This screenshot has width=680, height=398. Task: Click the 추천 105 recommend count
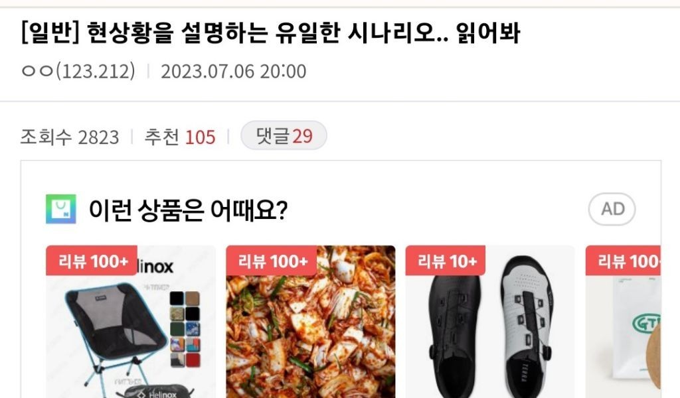179,137
